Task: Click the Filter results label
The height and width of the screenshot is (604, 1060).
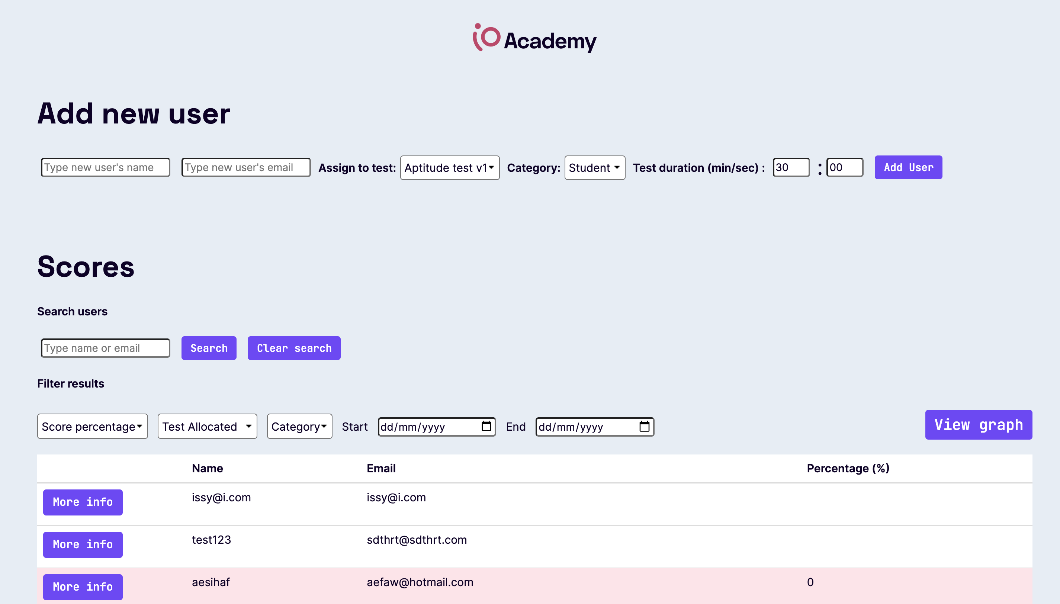Action: 71,383
